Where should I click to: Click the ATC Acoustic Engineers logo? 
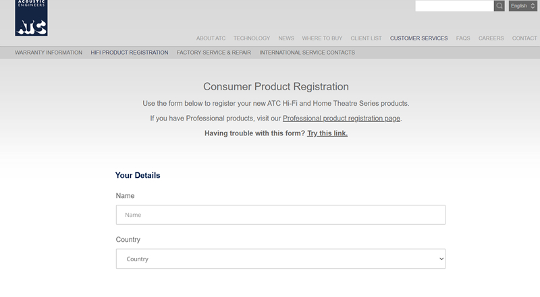(31, 18)
